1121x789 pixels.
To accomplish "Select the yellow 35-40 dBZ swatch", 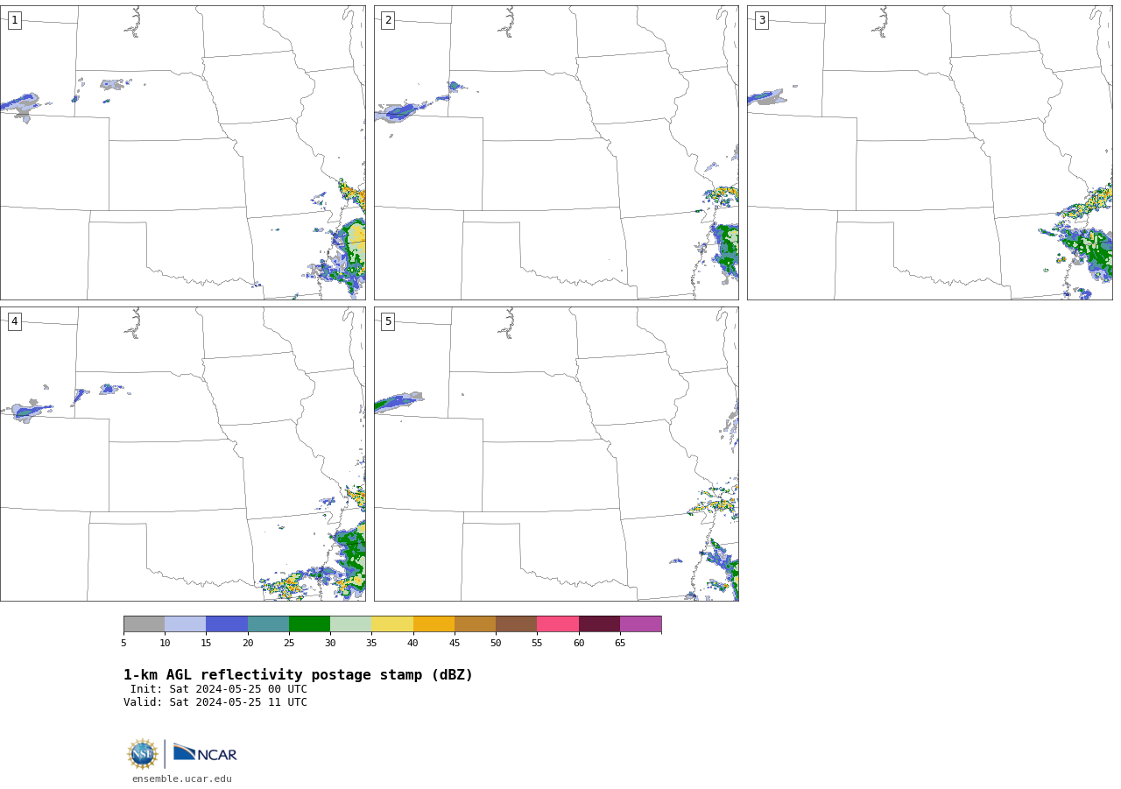I will click(392, 624).
